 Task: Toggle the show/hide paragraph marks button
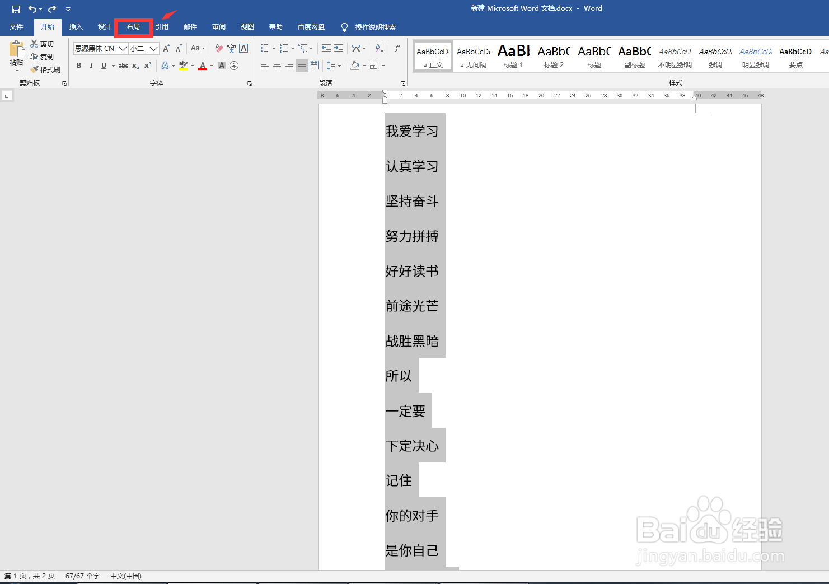click(397, 48)
